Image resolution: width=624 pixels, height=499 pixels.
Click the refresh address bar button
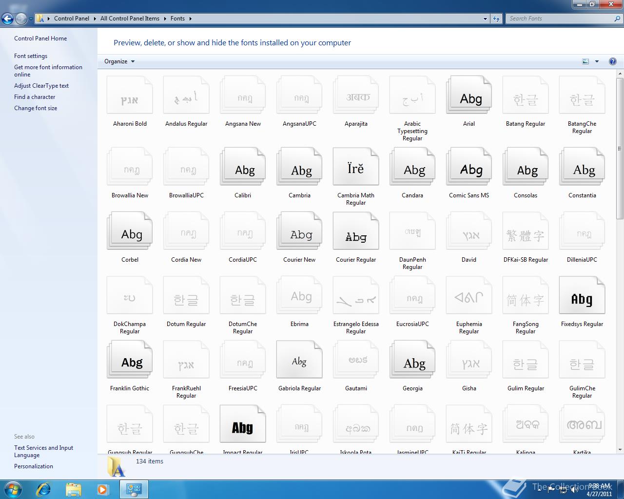tap(496, 19)
